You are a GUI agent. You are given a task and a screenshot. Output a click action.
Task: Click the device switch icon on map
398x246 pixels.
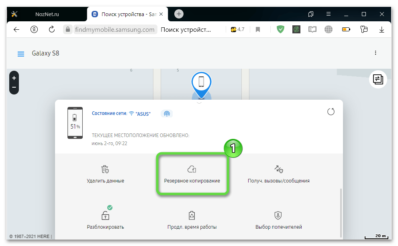click(378, 79)
